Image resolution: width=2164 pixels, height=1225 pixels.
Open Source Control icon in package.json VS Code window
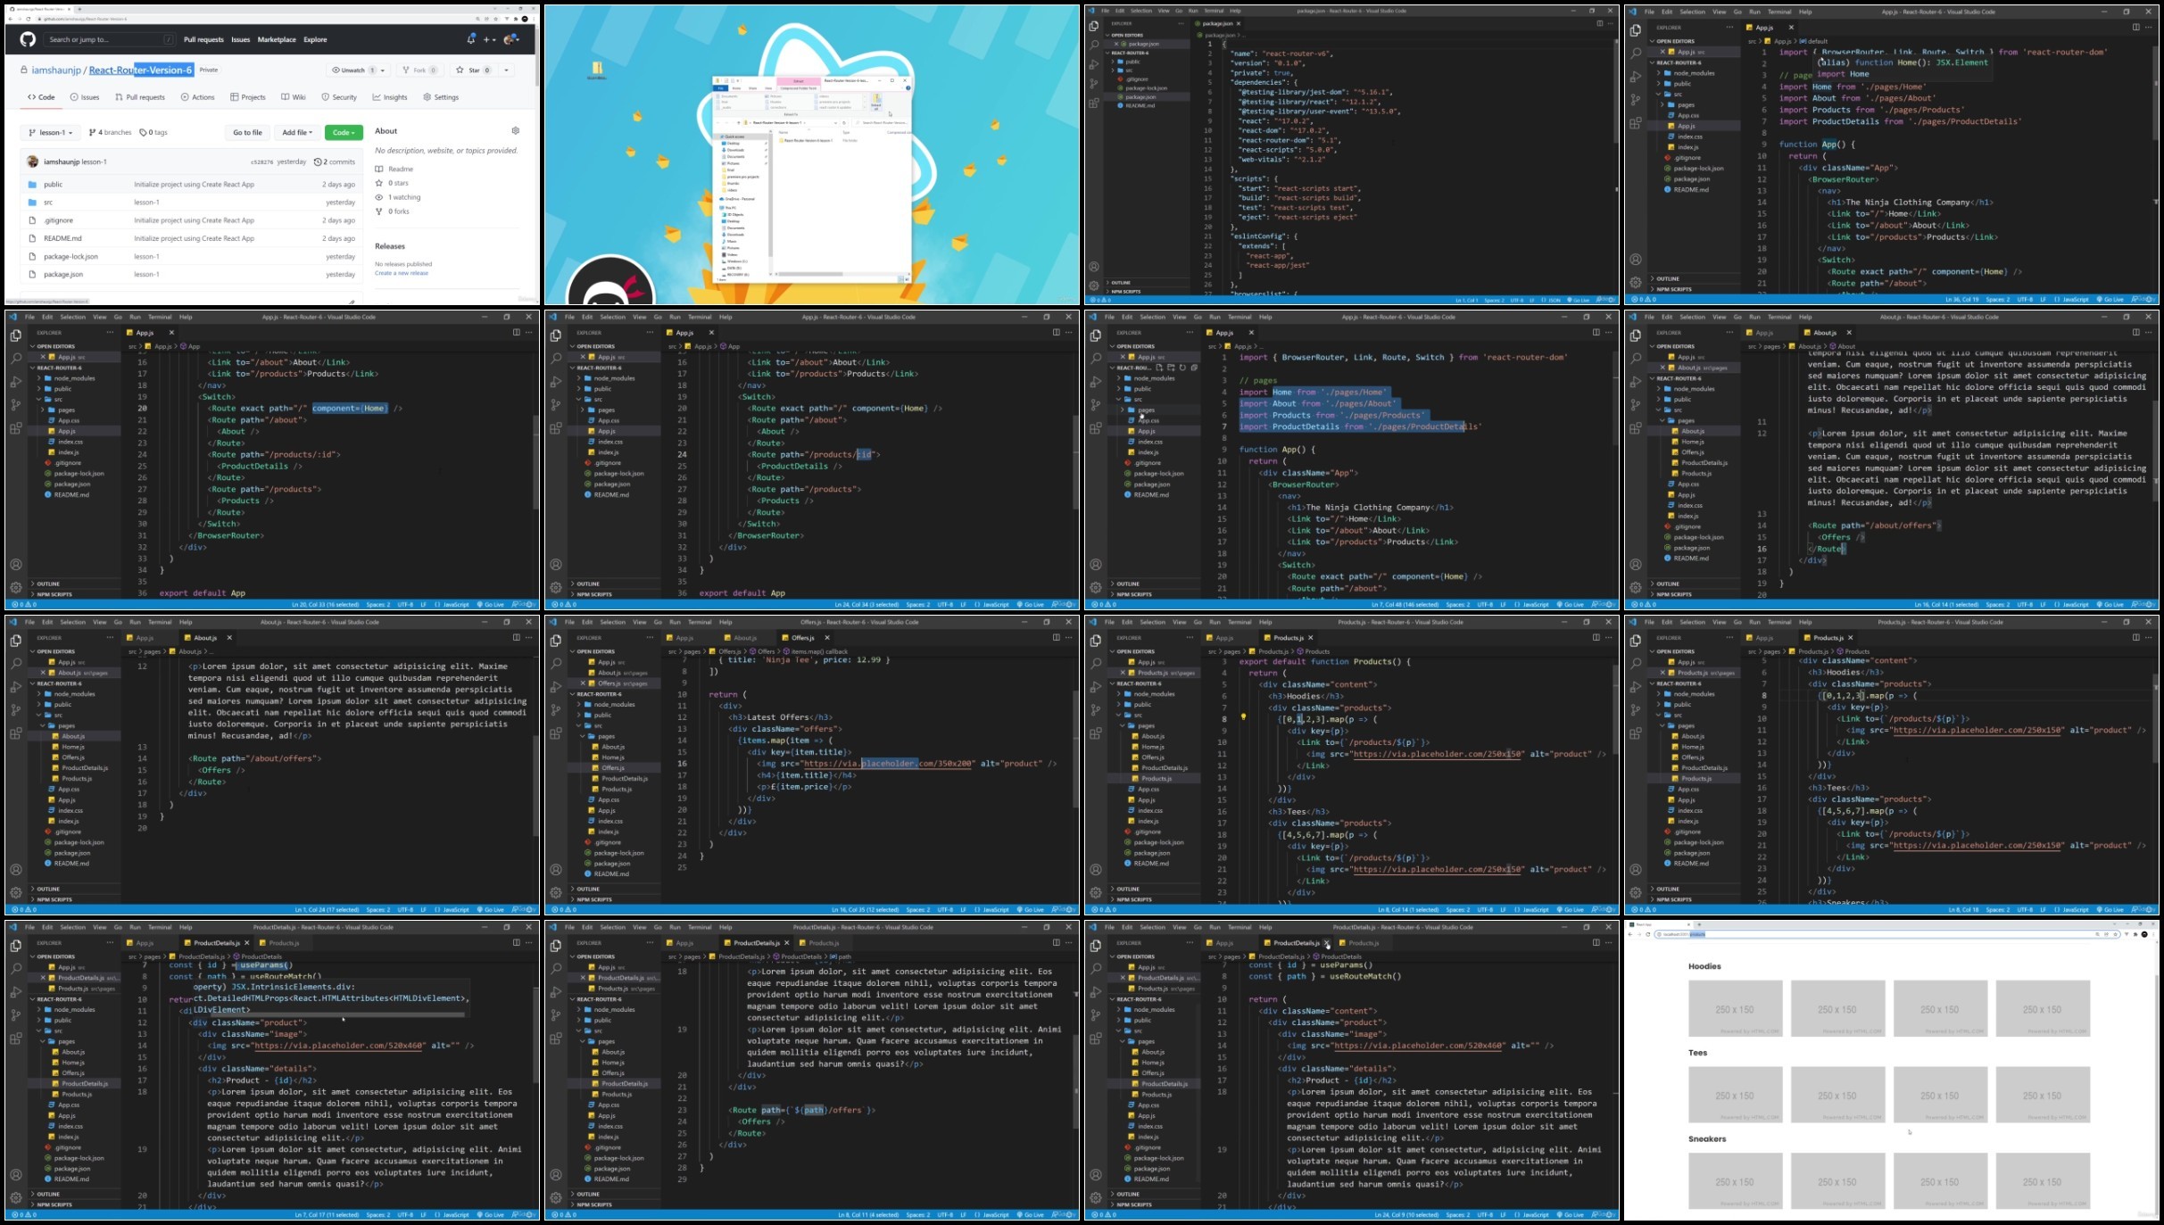coord(1094,84)
